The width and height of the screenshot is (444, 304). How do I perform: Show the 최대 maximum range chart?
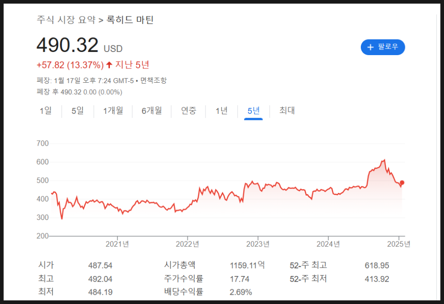pyautogui.click(x=287, y=110)
